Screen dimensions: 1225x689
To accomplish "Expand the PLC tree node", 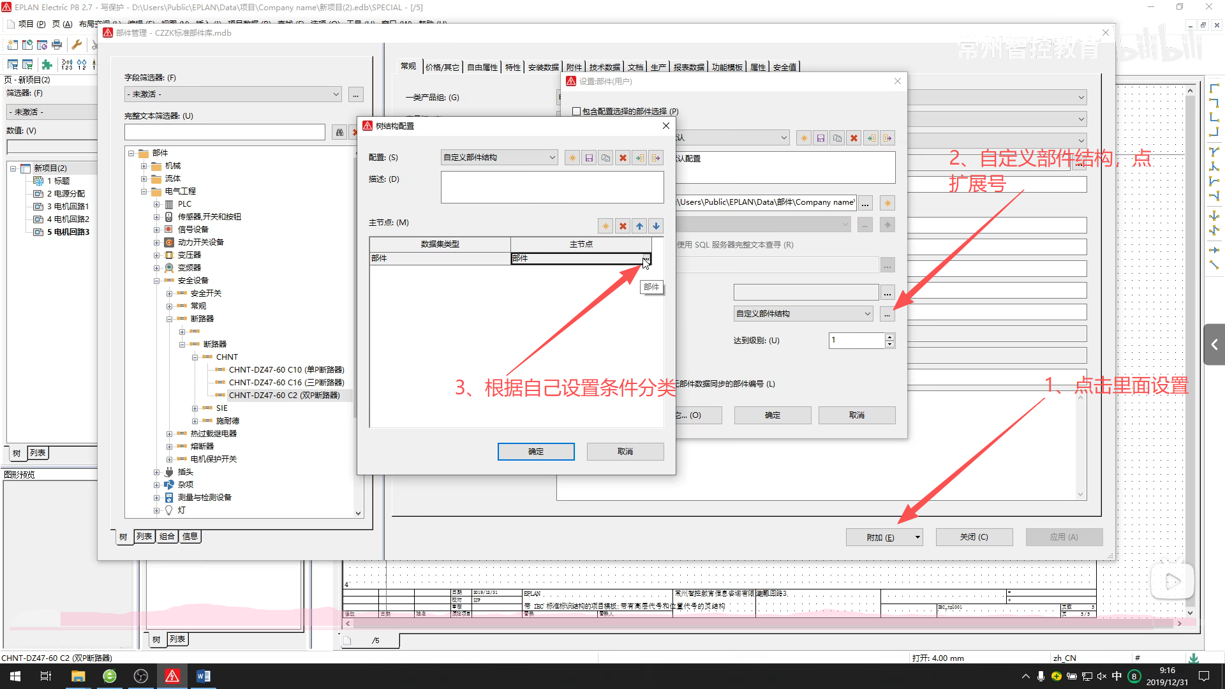I will pyautogui.click(x=156, y=204).
